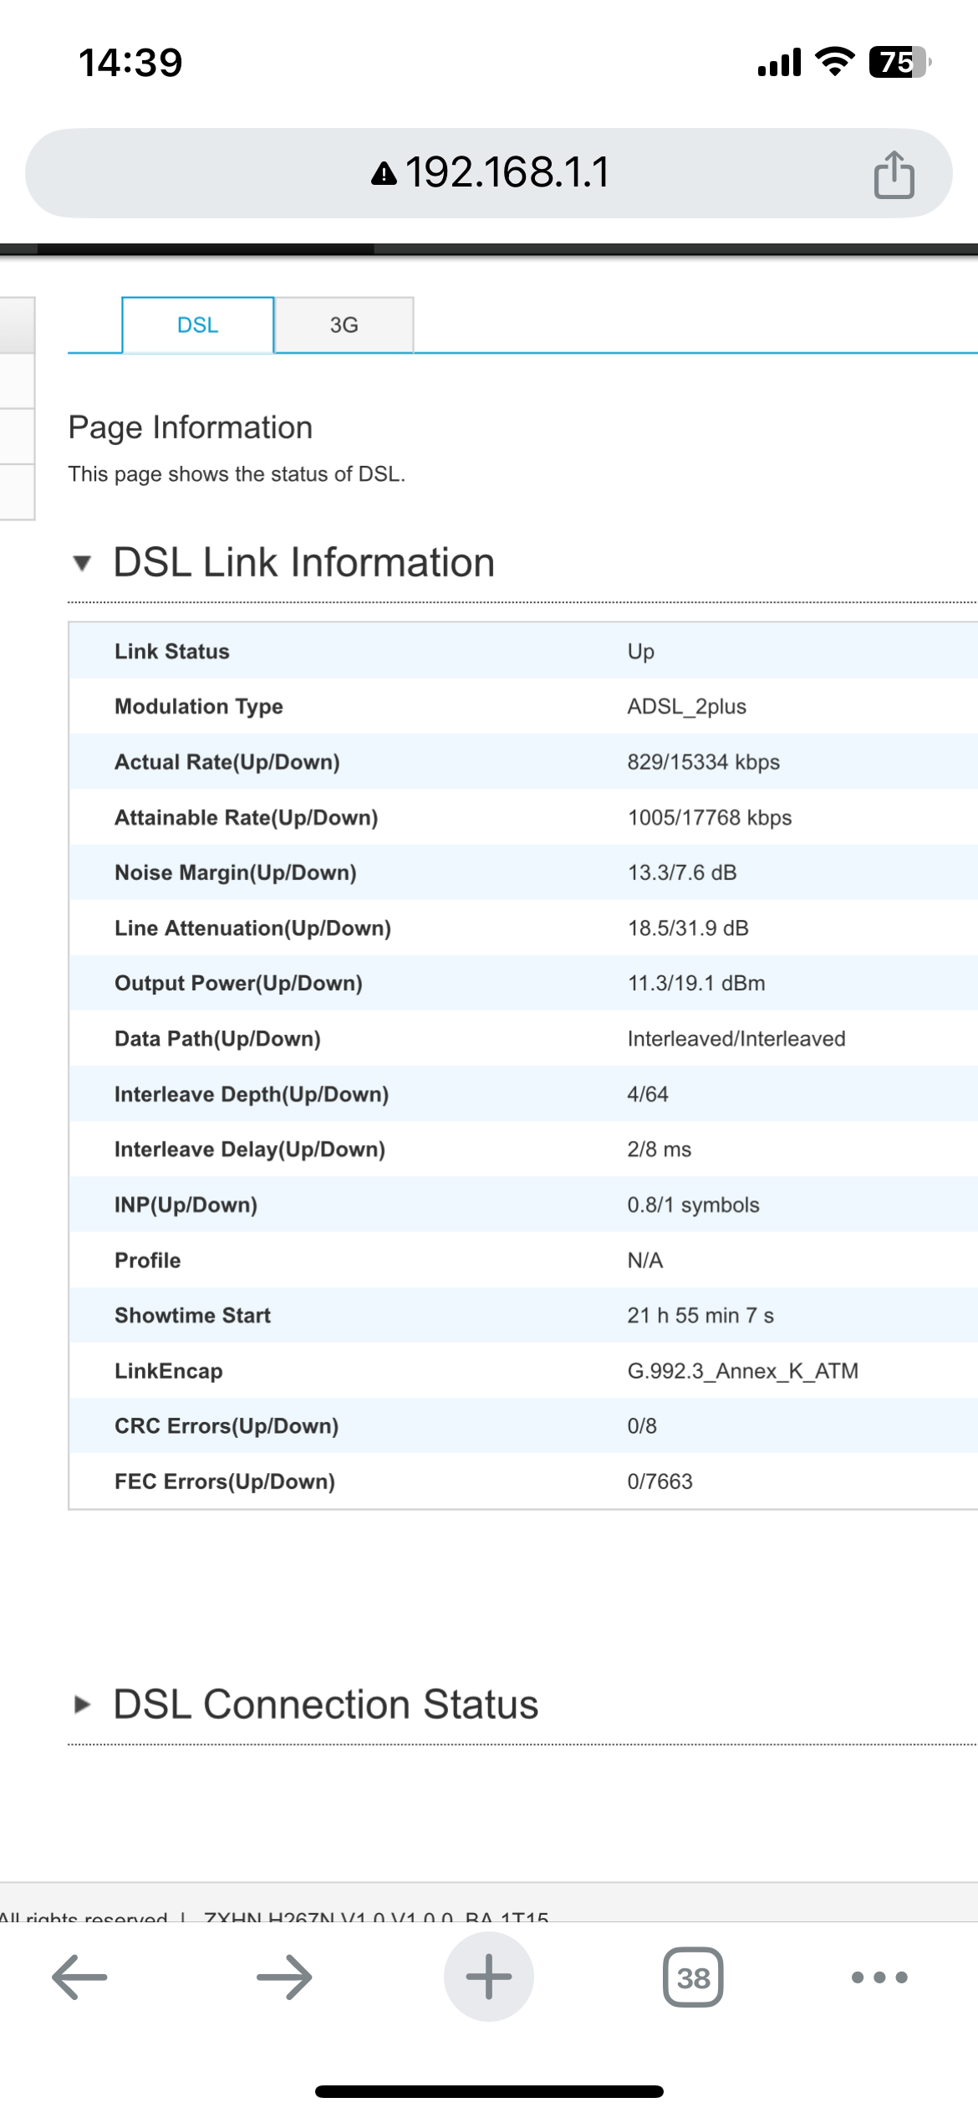Switch to the DSL tab
This screenshot has width=978, height=2118.
198,325
